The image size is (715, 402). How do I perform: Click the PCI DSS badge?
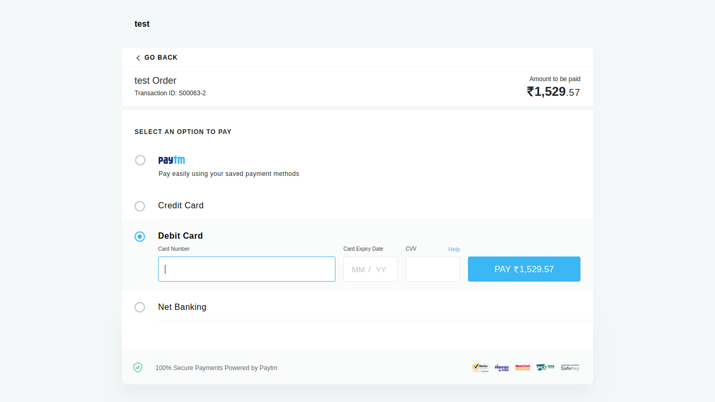545,367
